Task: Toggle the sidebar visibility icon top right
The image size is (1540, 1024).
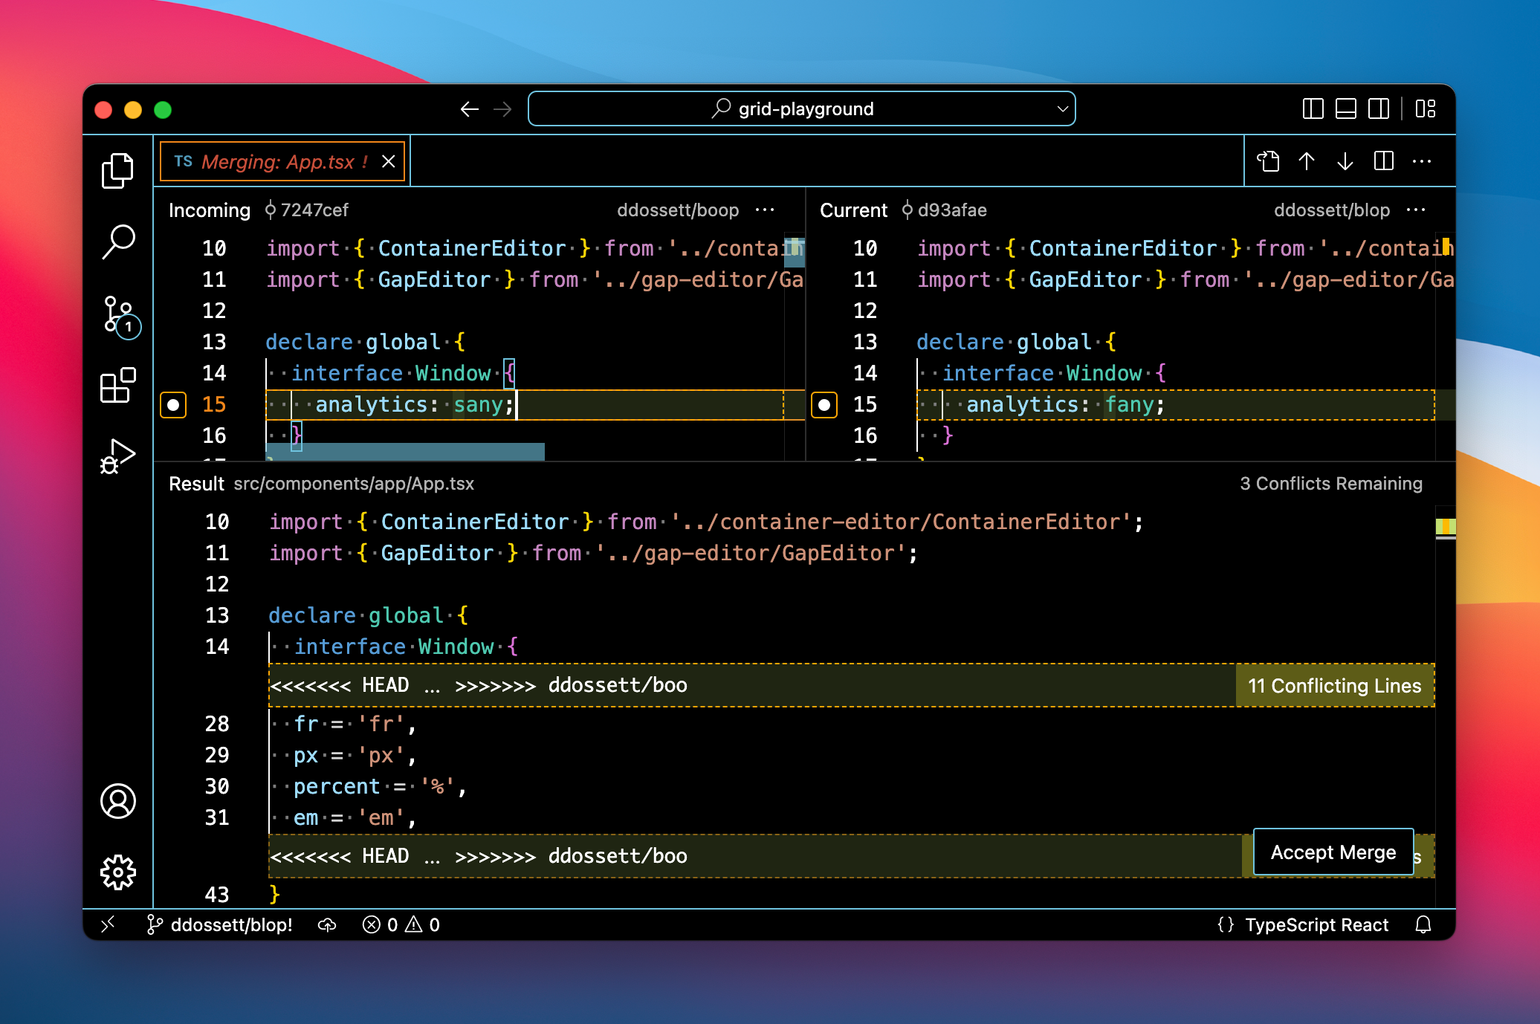Action: (1313, 108)
